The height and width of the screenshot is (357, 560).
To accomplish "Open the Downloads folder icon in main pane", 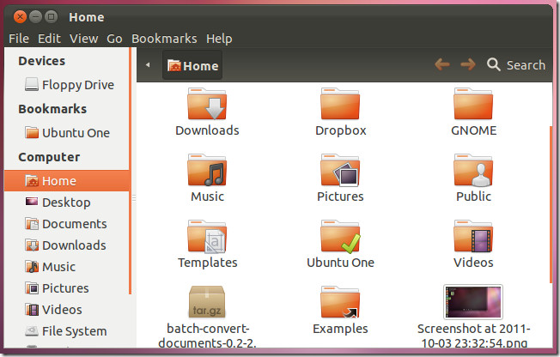I will [x=207, y=104].
